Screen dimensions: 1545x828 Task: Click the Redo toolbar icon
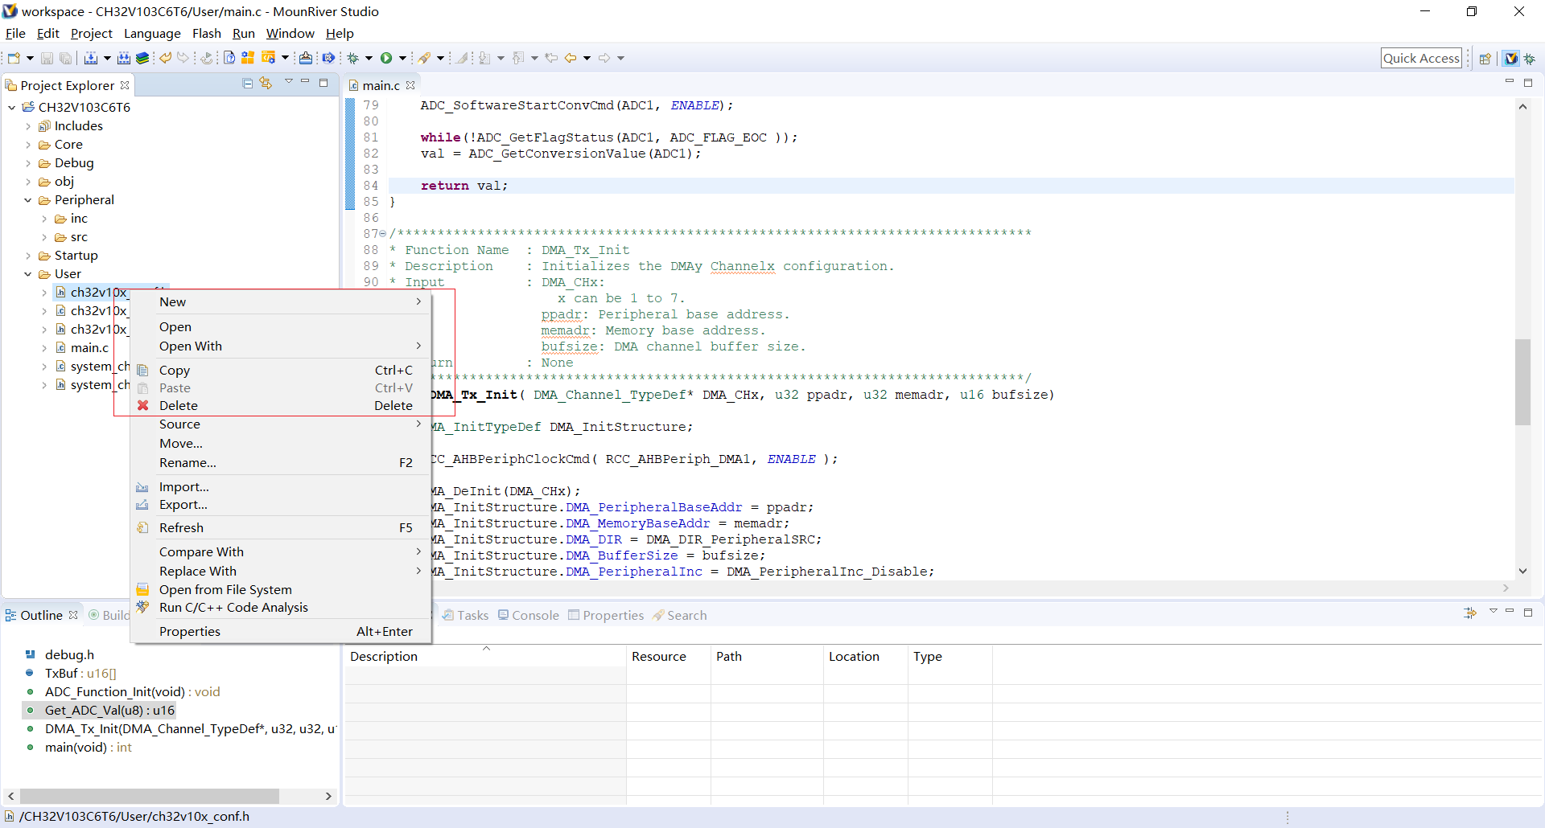[x=183, y=57]
